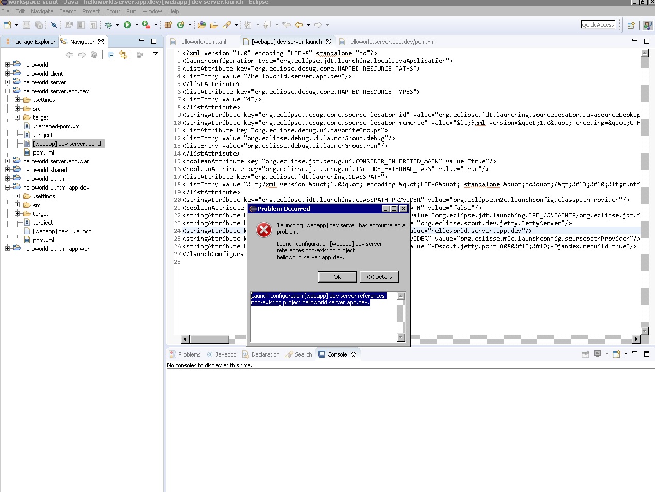Click the Next Annotation toolbar icon
Screen dimensions: 655x492
pos(248,25)
